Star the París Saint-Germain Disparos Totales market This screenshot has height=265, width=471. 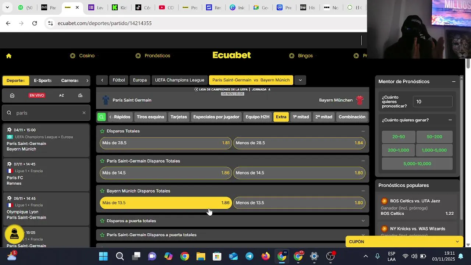[x=102, y=161]
